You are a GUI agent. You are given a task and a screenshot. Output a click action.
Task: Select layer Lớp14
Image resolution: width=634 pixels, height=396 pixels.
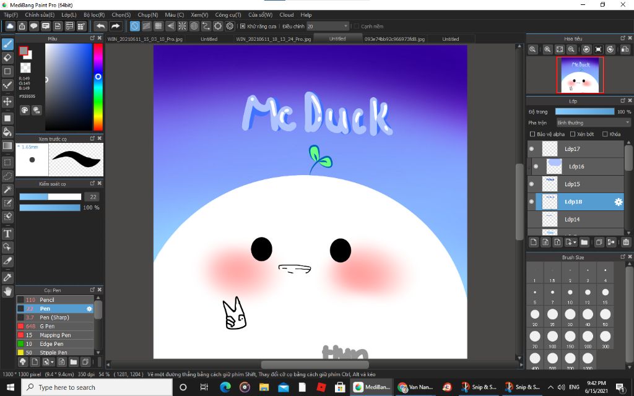pos(576,219)
